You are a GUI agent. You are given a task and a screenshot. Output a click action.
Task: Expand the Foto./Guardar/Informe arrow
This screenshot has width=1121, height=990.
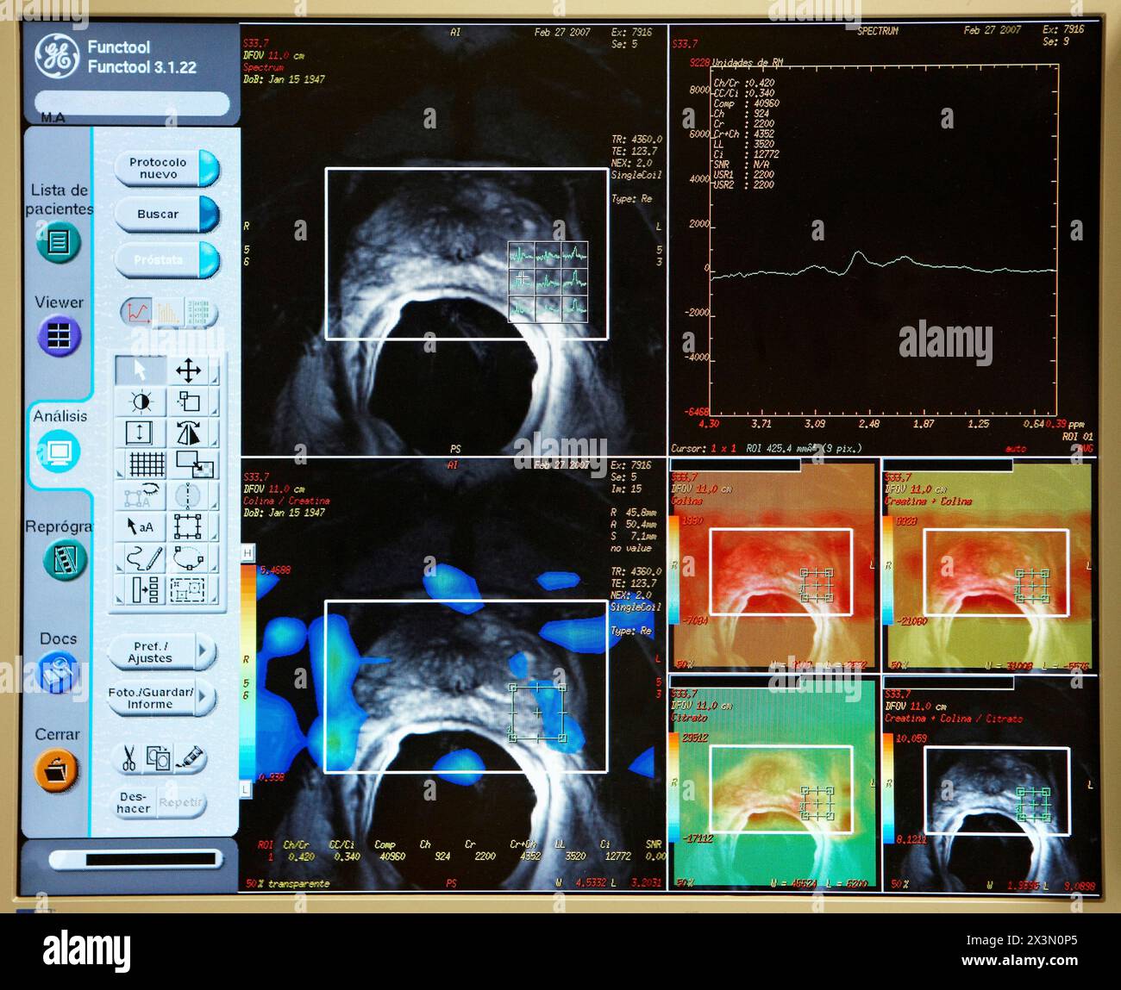(204, 698)
